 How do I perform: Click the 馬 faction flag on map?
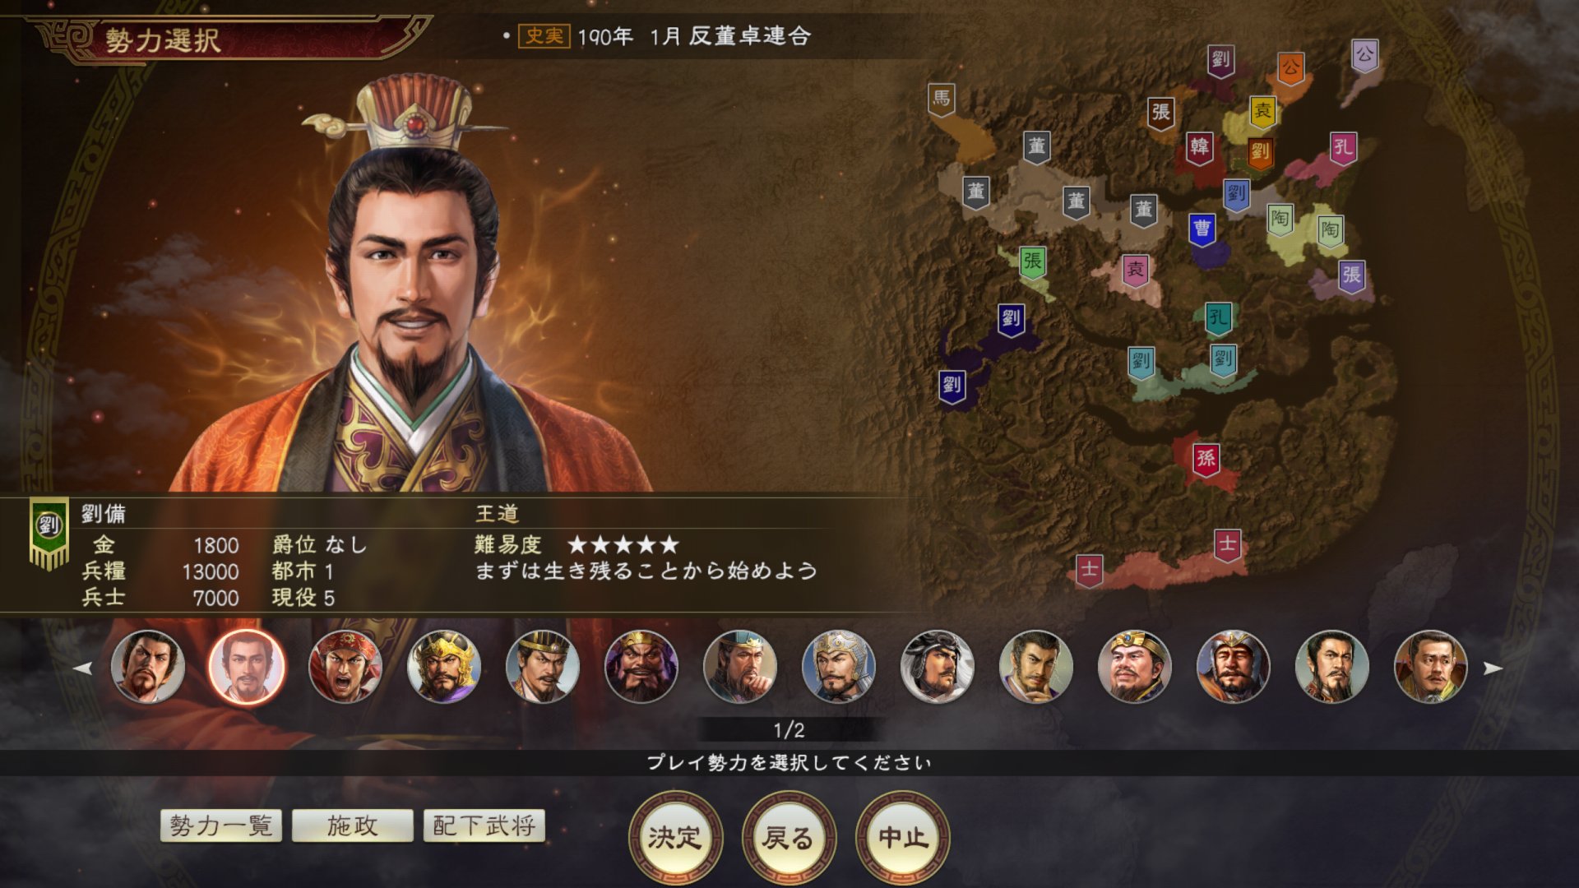[x=942, y=99]
